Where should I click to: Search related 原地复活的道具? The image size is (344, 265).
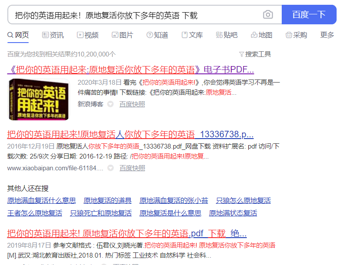click(108, 200)
